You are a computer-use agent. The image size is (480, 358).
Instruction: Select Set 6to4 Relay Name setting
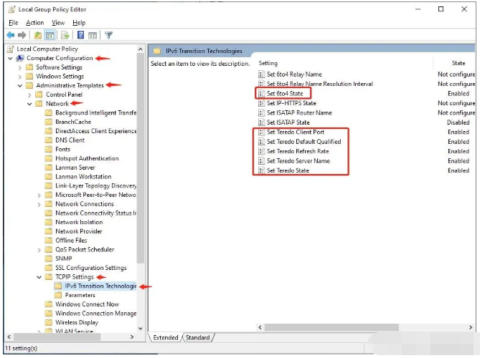click(294, 74)
